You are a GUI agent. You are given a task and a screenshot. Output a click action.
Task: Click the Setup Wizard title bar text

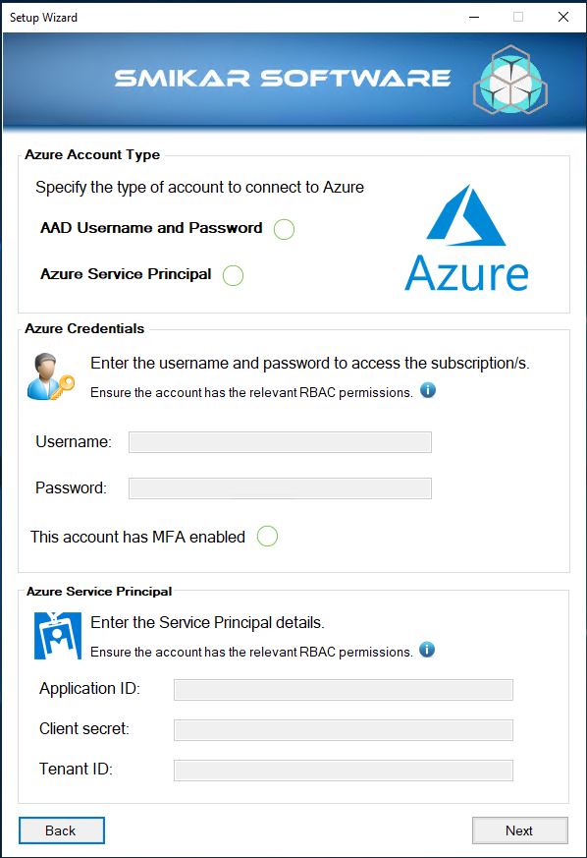coord(44,18)
